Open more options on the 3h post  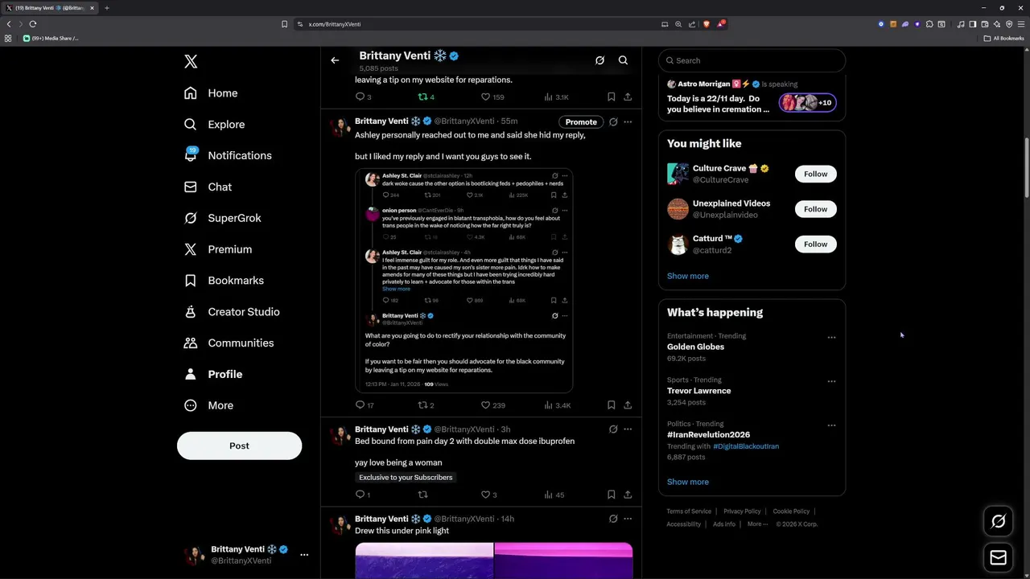coord(628,429)
